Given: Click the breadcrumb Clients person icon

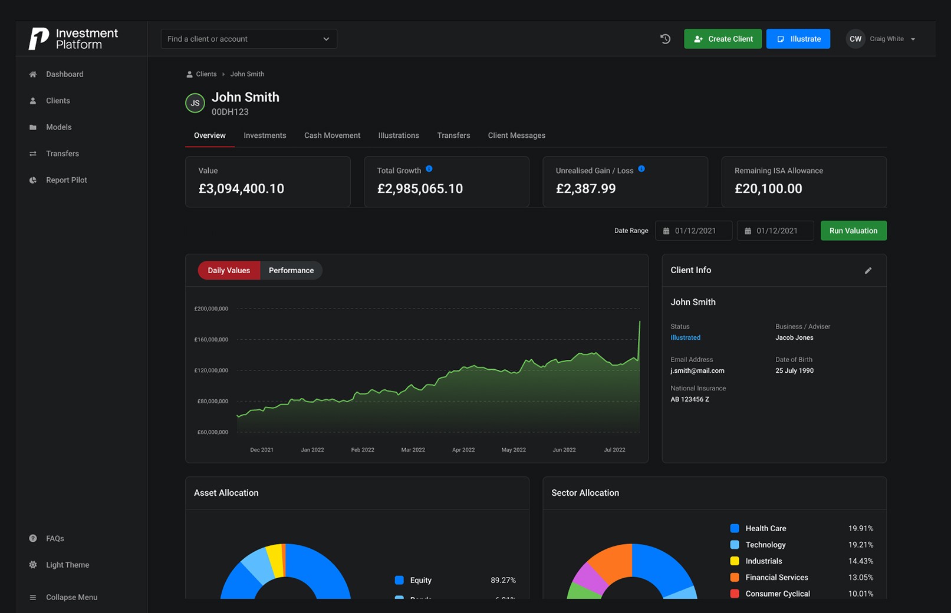Looking at the screenshot, I should tap(189, 74).
